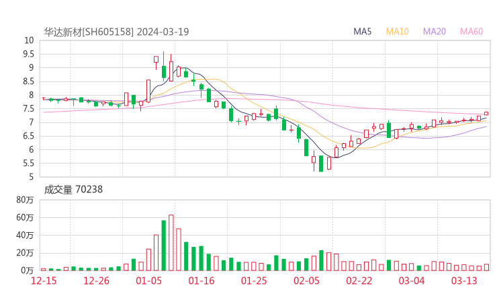The height and width of the screenshot is (296, 497).
Task: Click the 02-05 date axis label
Action: click(x=306, y=281)
